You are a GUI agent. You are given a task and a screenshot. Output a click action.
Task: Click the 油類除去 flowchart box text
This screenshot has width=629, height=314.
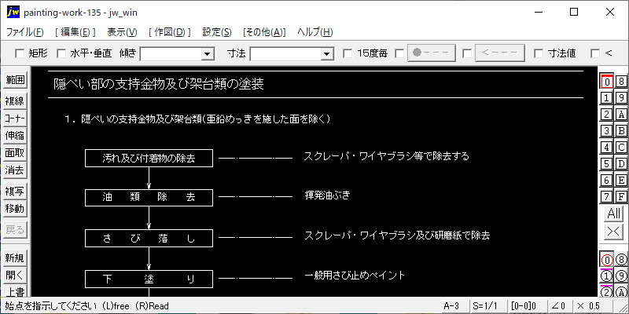pyautogui.click(x=149, y=198)
